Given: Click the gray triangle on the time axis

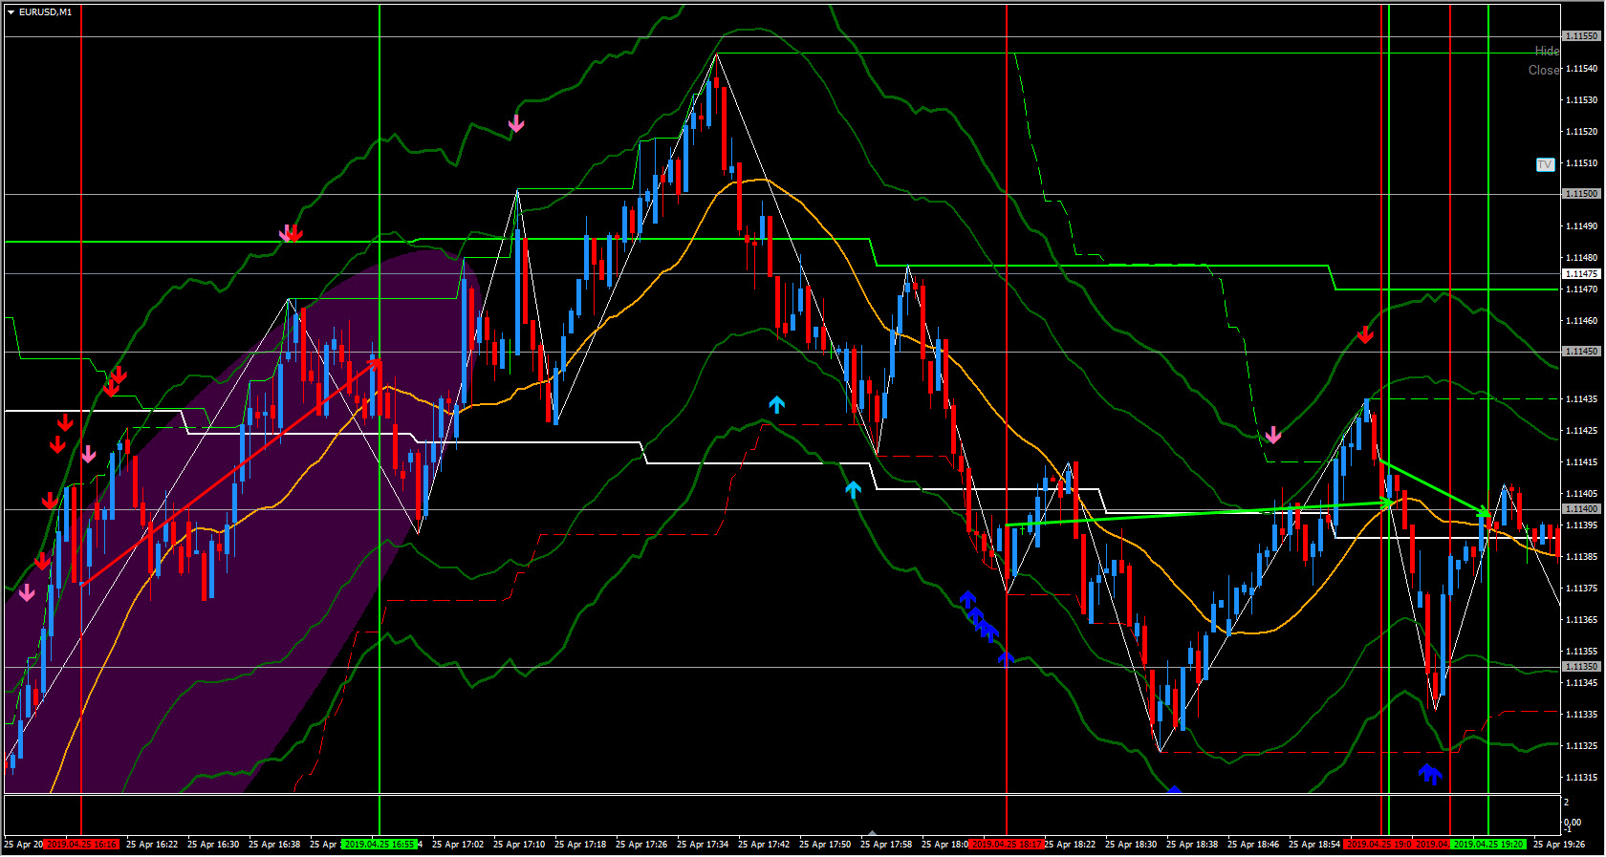Looking at the screenshot, I should coord(872,833).
